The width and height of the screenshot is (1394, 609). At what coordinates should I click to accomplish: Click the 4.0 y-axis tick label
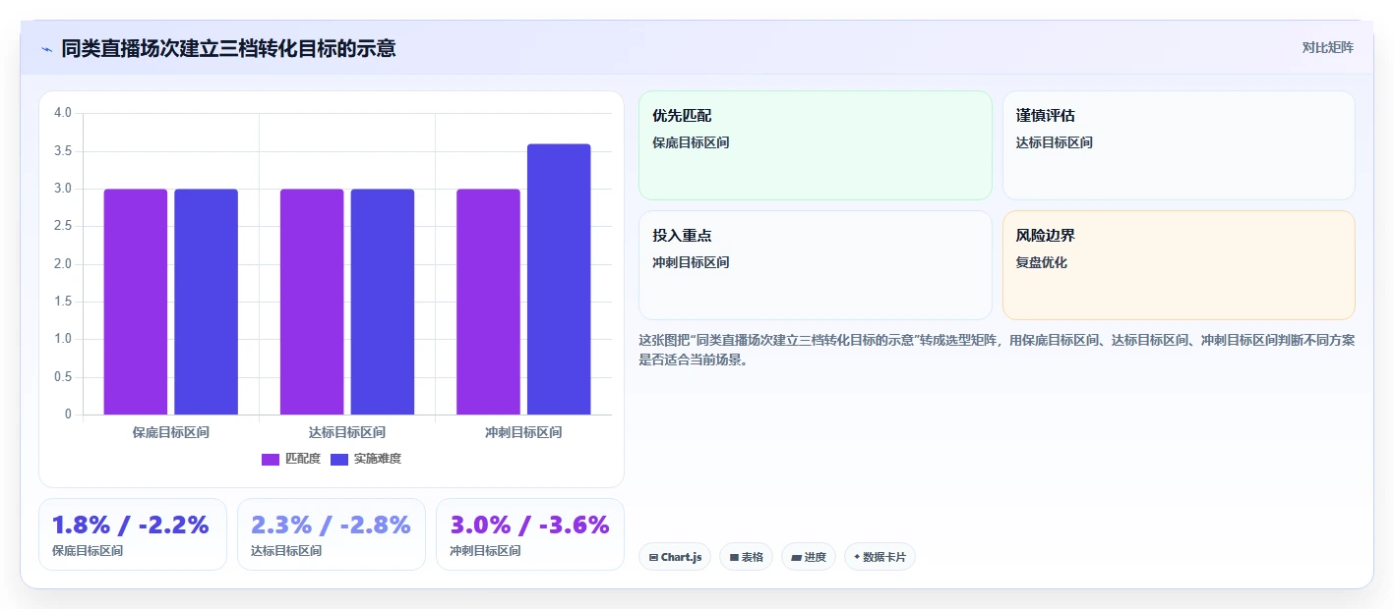(63, 113)
